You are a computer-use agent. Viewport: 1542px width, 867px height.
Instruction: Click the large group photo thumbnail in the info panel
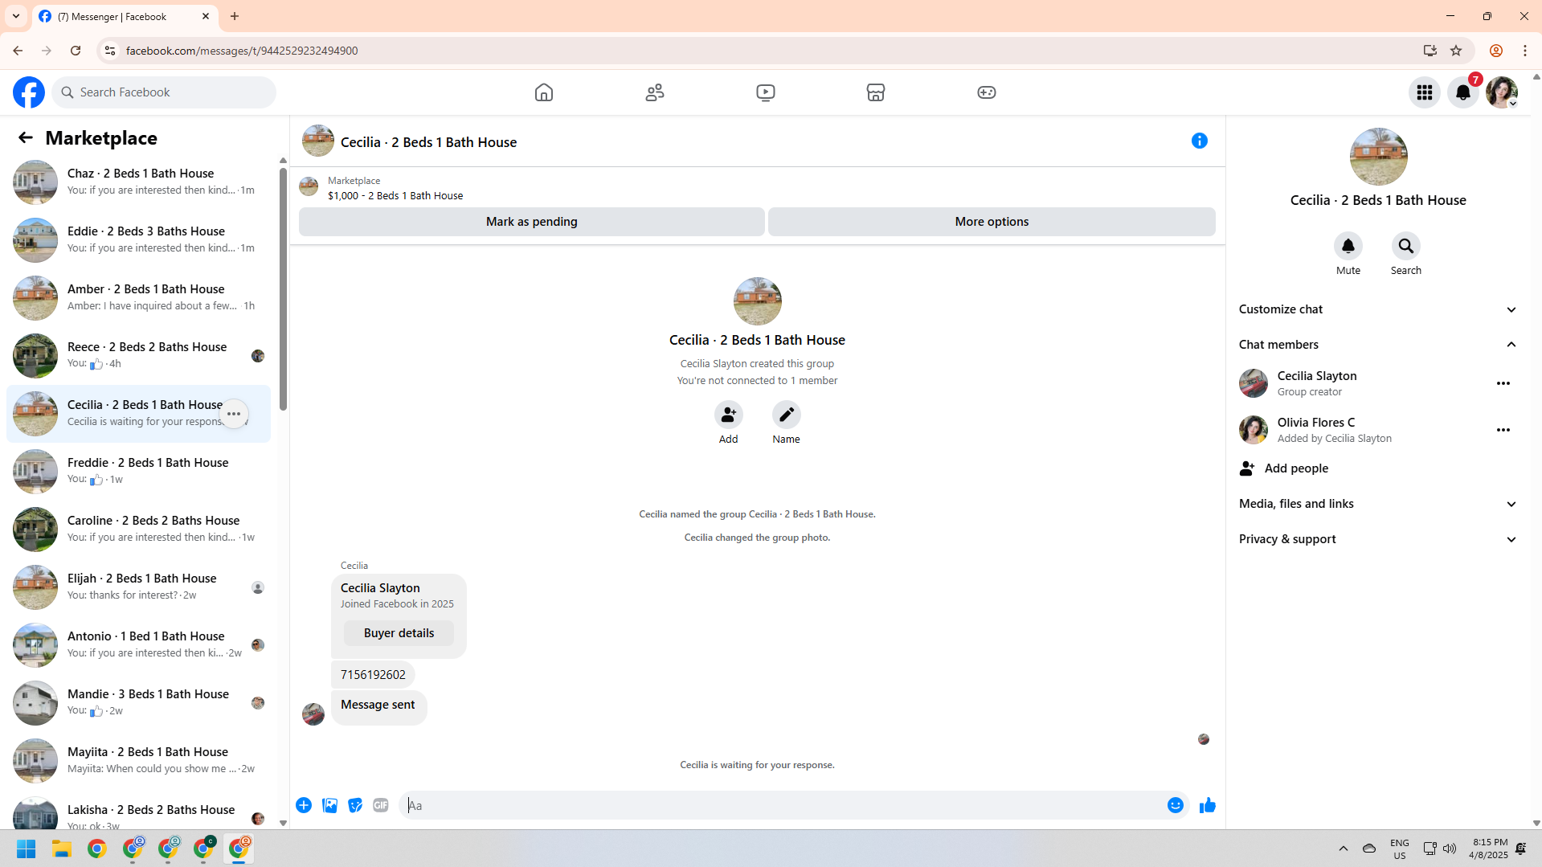click(x=1378, y=157)
